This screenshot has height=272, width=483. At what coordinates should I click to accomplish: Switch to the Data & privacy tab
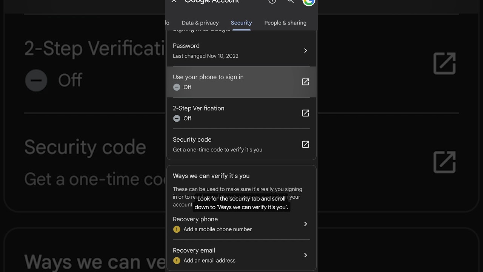(x=200, y=23)
